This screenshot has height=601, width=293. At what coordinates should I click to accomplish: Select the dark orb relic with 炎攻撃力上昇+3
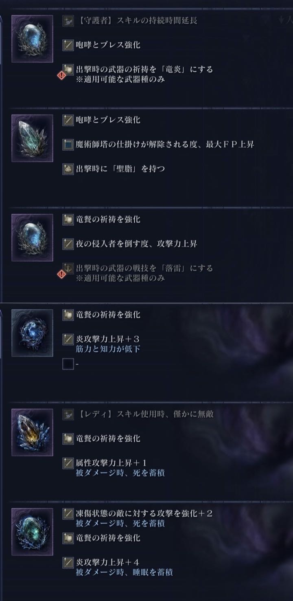[32, 333]
